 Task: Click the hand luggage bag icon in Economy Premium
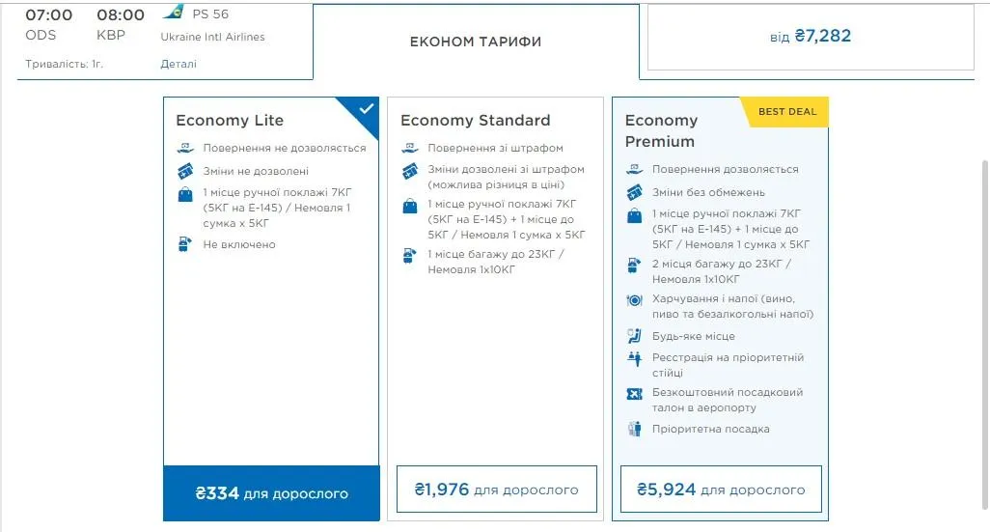(x=635, y=215)
